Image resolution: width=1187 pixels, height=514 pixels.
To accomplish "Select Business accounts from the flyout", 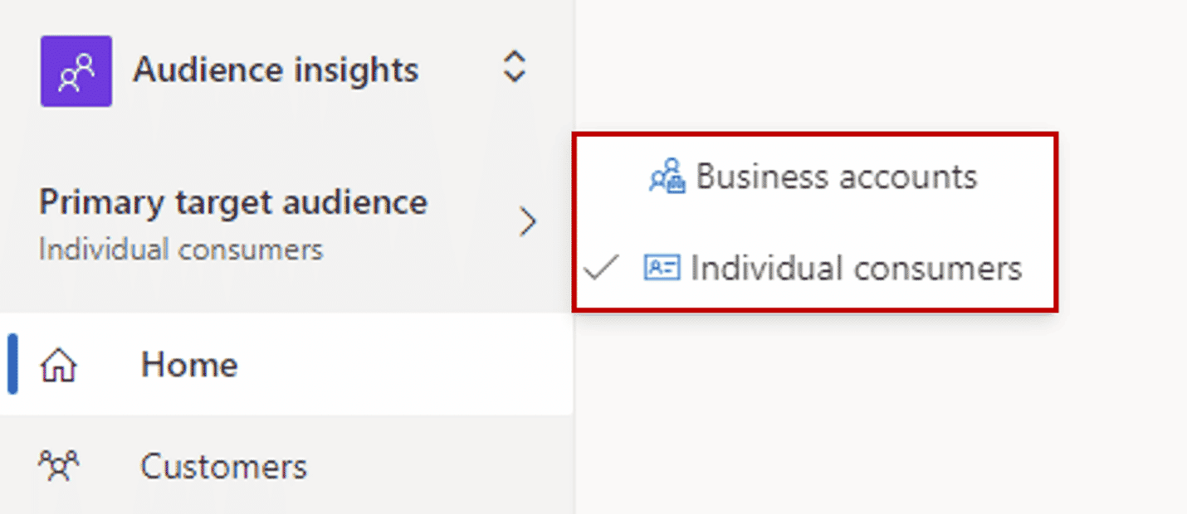I will click(814, 177).
